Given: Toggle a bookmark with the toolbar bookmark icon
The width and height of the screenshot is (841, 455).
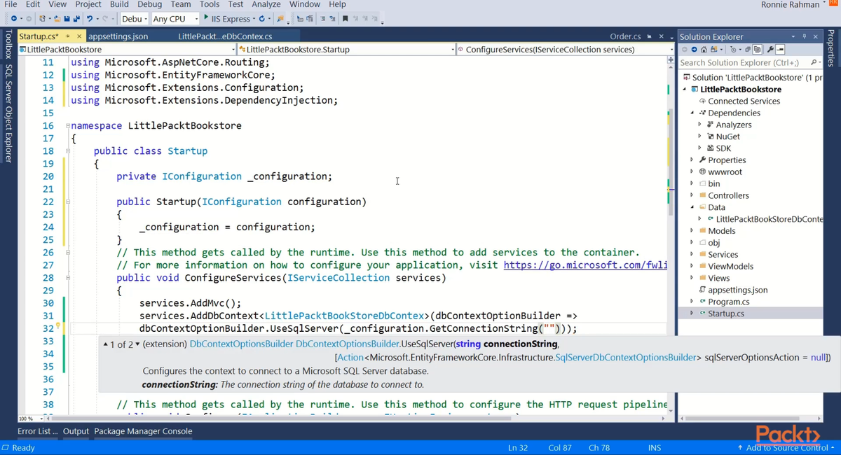Looking at the screenshot, I should click(x=346, y=18).
